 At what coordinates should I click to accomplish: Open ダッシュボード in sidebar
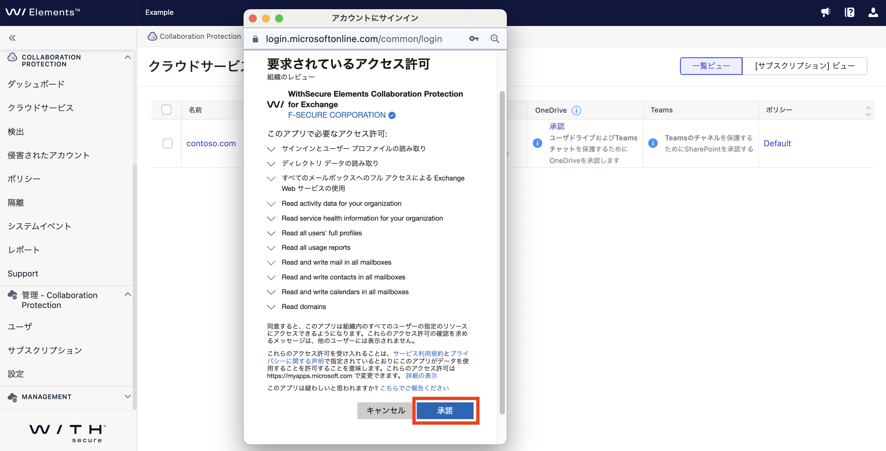pyautogui.click(x=36, y=84)
